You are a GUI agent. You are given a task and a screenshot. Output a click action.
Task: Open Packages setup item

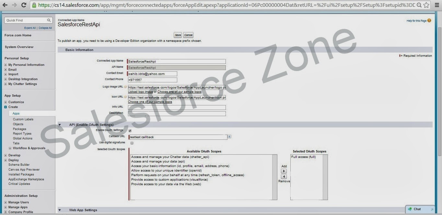(x=19, y=129)
